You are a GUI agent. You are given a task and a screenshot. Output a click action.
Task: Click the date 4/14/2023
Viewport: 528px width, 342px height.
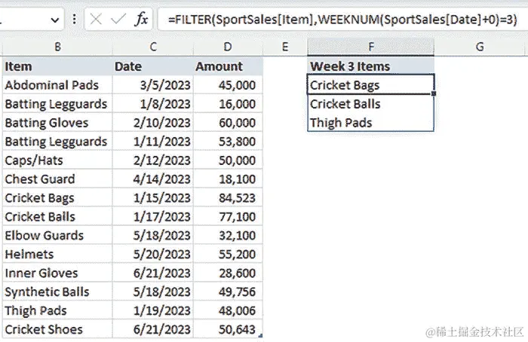(x=153, y=179)
